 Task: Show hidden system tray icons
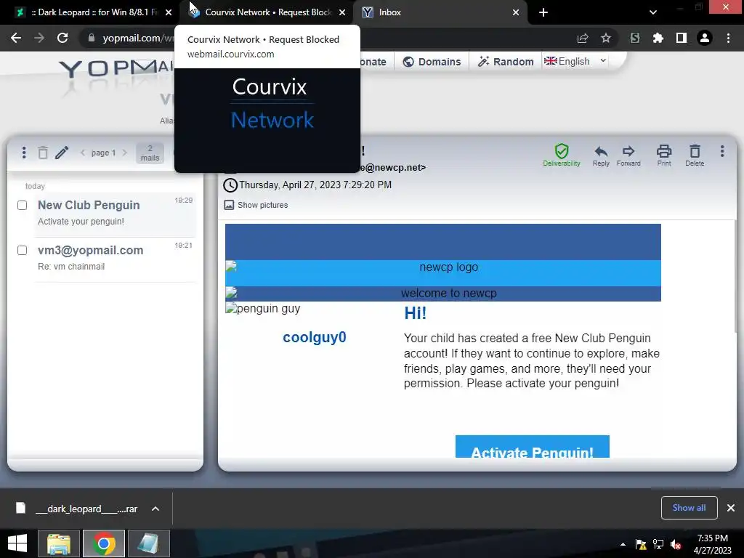click(623, 544)
